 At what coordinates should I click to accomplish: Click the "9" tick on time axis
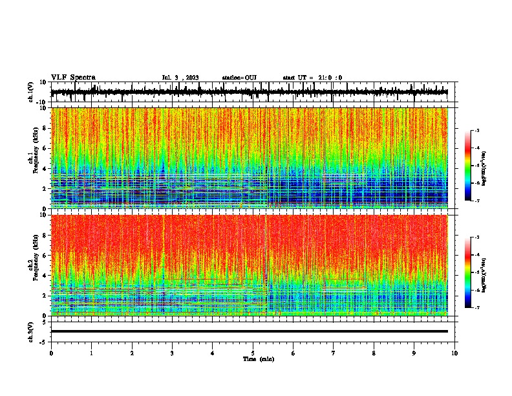(x=414, y=353)
